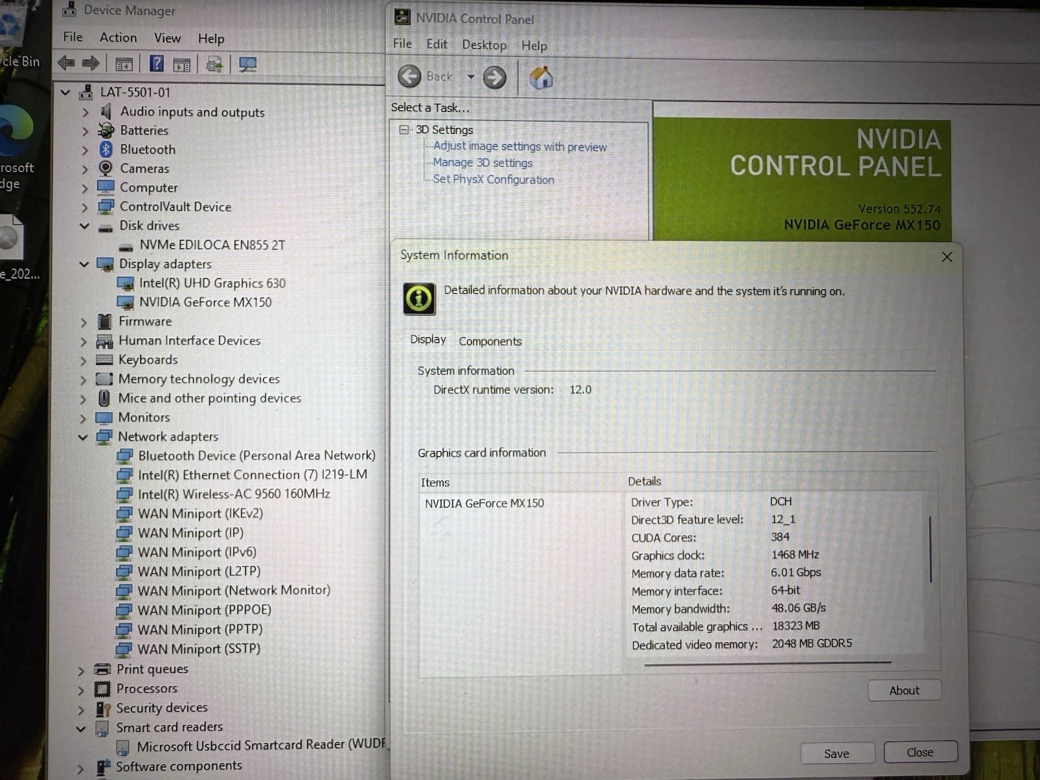Open Adjust image settings with preview link

pyautogui.click(x=520, y=147)
